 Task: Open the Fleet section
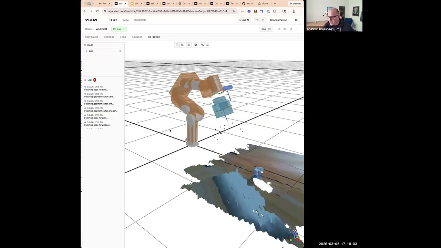pyautogui.click(x=113, y=20)
